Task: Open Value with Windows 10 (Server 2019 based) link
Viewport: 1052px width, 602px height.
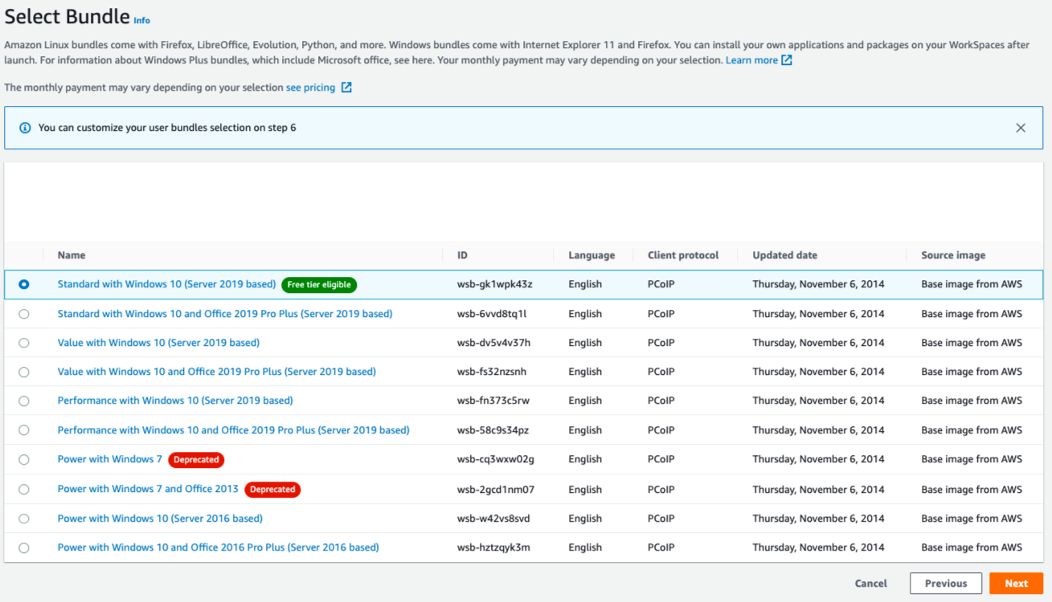Action: 158,343
